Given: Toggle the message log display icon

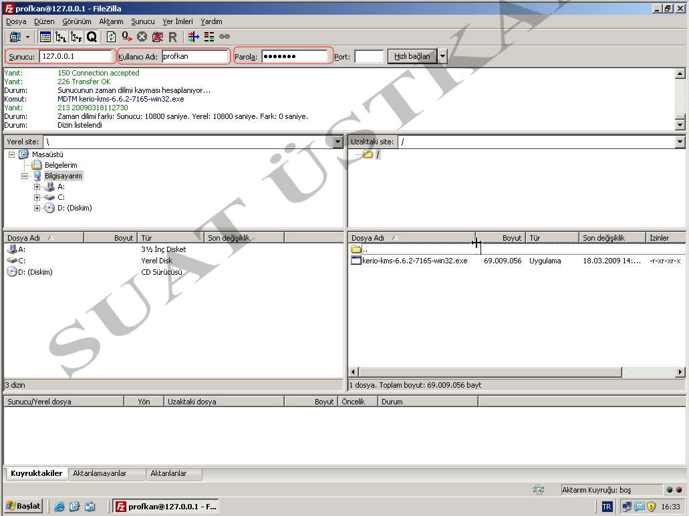Looking at the screenshot, I should 45,37.
